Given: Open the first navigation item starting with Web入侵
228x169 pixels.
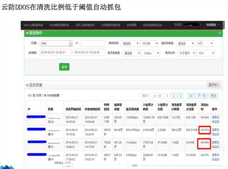Looking at the screenshot, I should [33, 25].
